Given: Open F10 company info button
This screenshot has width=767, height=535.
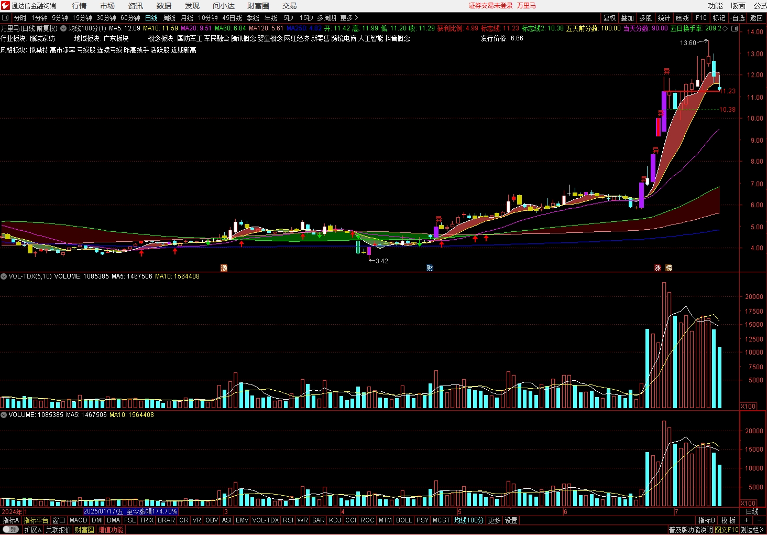Looking at the screenshot, I should point(701,18).
